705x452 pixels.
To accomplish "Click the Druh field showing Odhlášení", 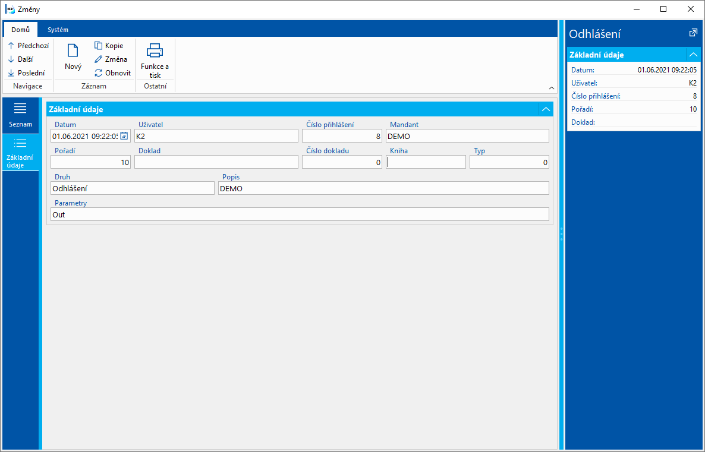I will (133, 188).
